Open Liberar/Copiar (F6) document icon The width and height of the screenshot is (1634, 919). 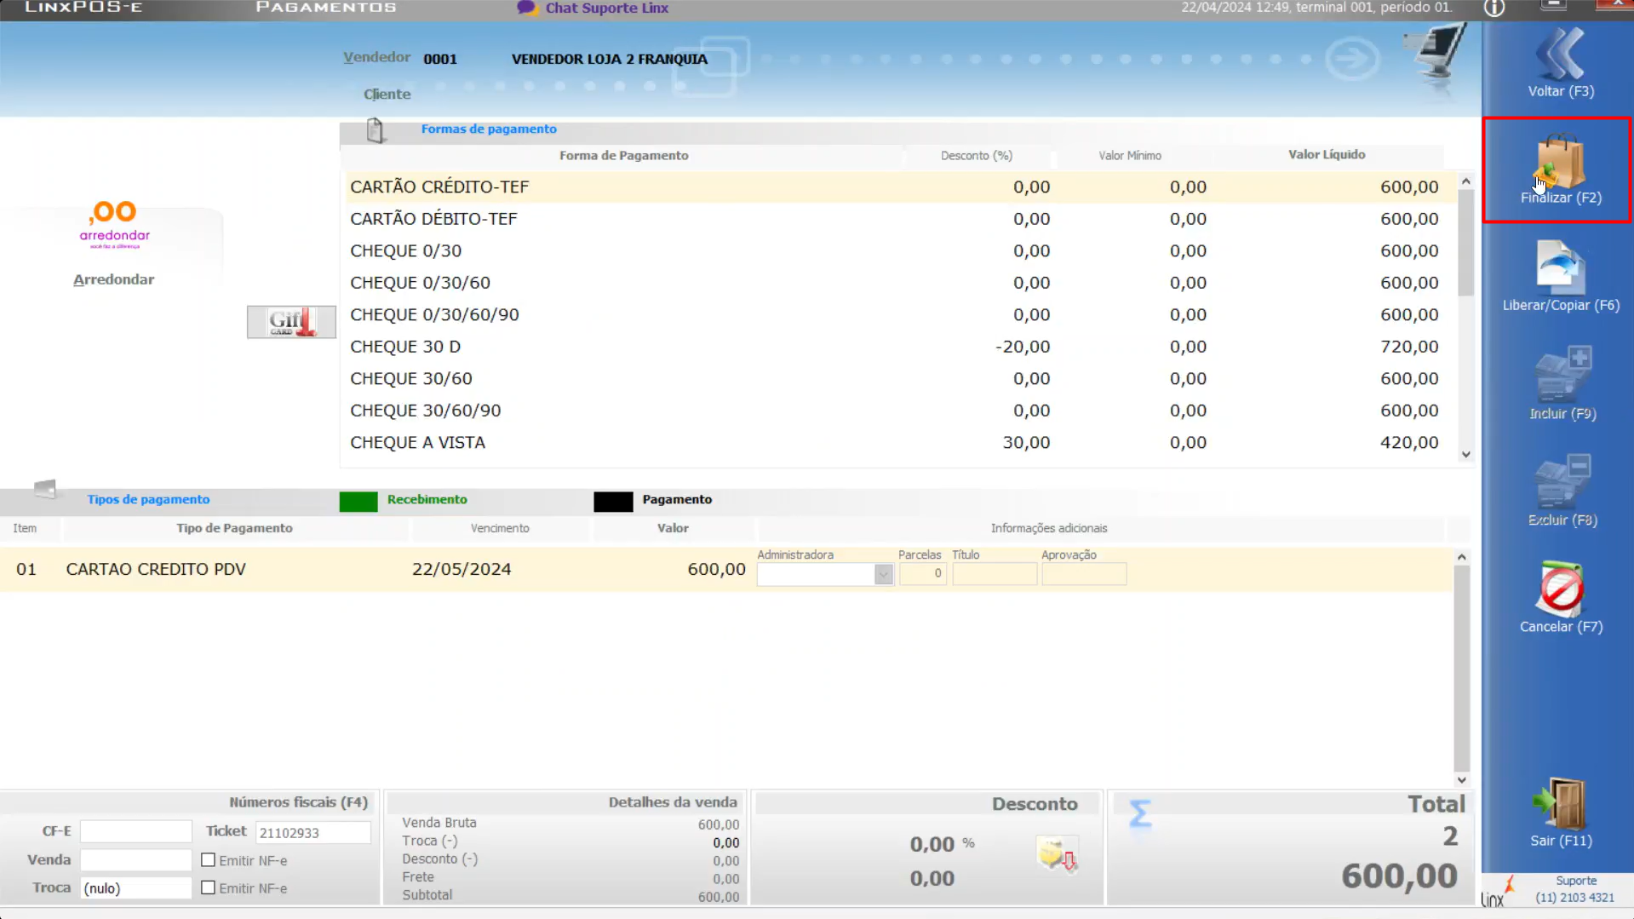(1561, 267)
